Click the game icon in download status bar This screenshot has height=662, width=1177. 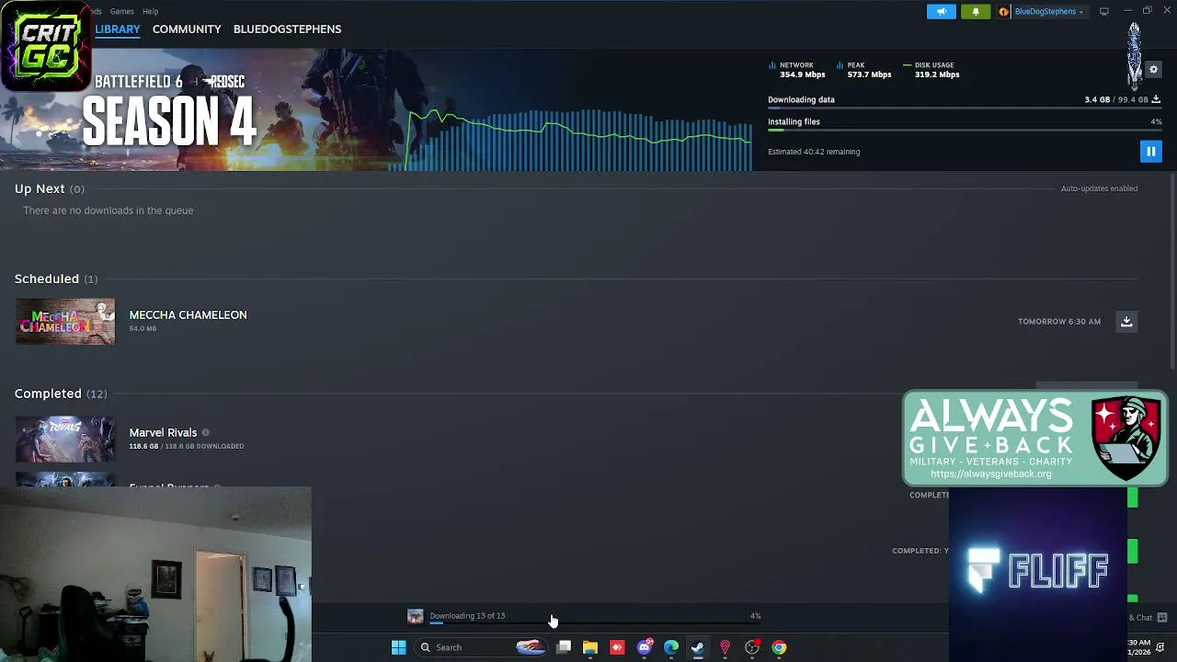[416, 616]
